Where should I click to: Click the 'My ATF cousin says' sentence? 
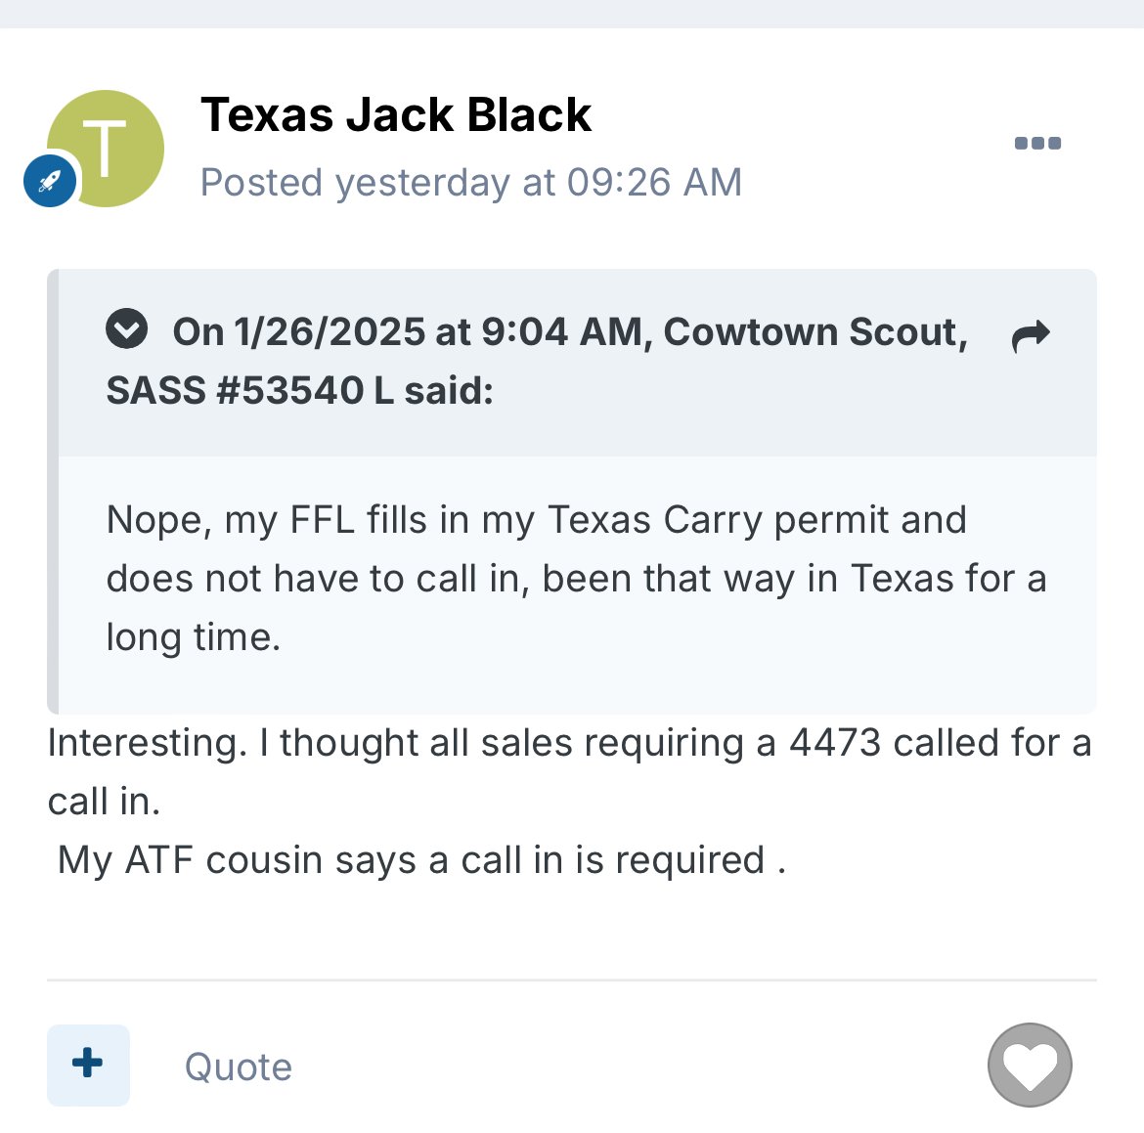(421, 860)
